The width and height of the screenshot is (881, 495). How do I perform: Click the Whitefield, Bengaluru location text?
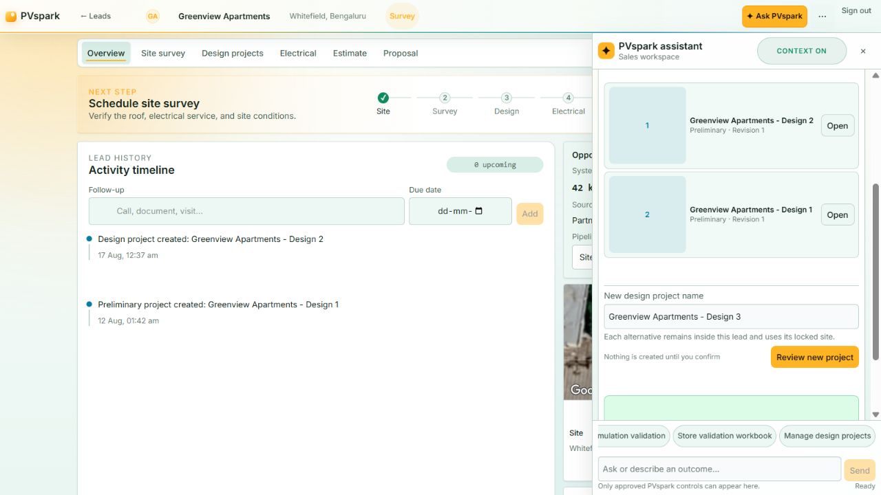tap(328, 16)
